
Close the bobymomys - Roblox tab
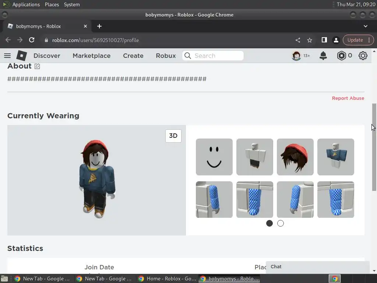pos(85,26)
